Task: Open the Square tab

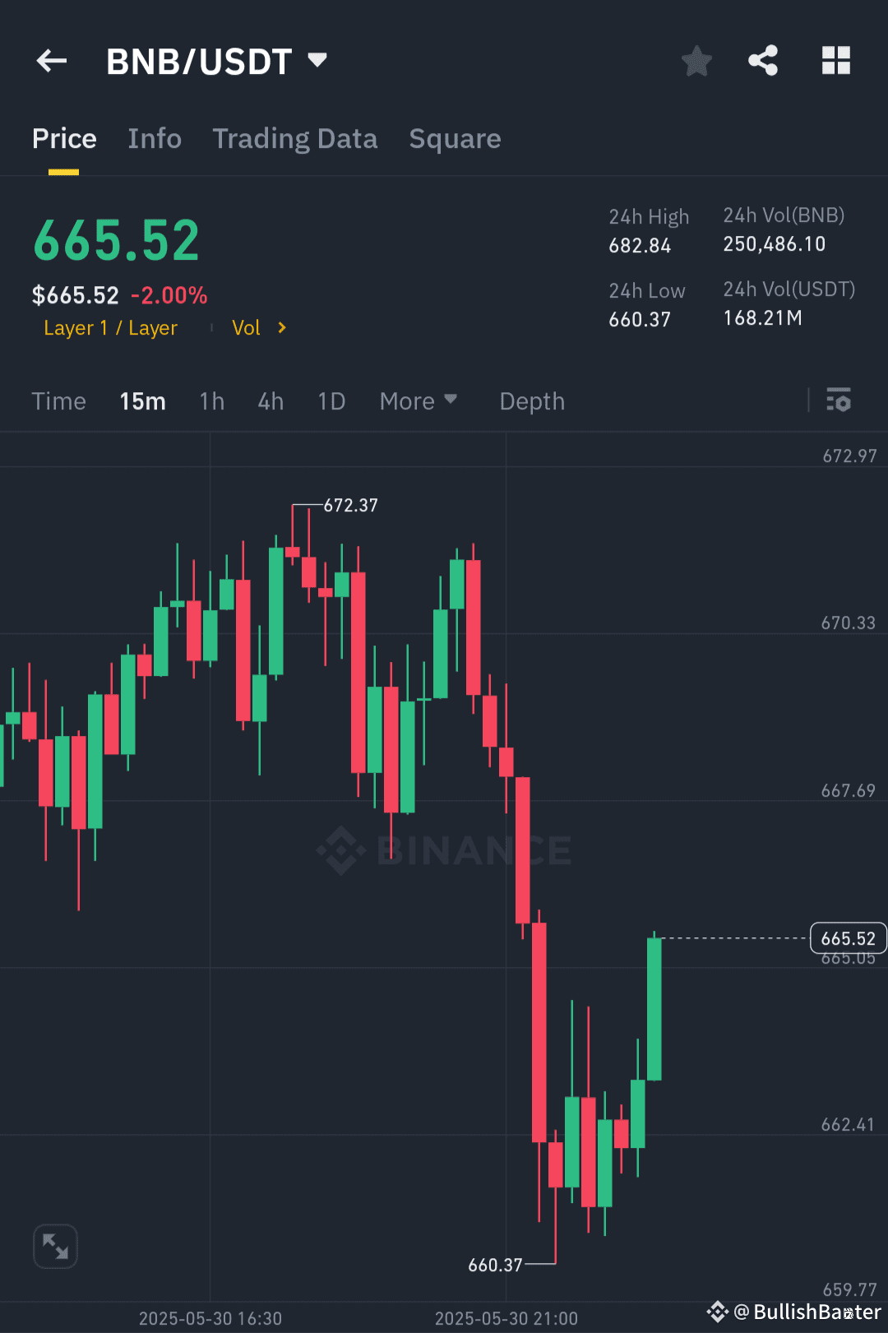Action: tap(455, 138)
